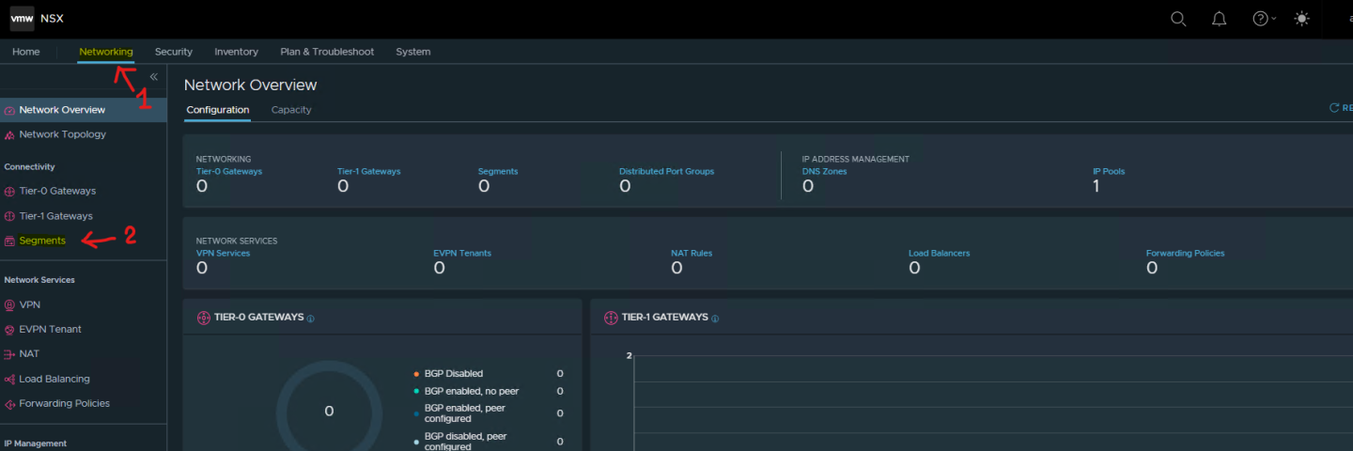Toggle the light/dark theme sun icon
The image size is (1353, 451).
pos(1301,19)
